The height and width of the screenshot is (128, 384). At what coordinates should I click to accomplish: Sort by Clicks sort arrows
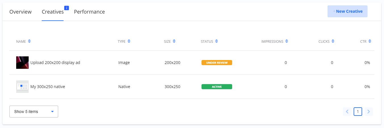(333, 41)
